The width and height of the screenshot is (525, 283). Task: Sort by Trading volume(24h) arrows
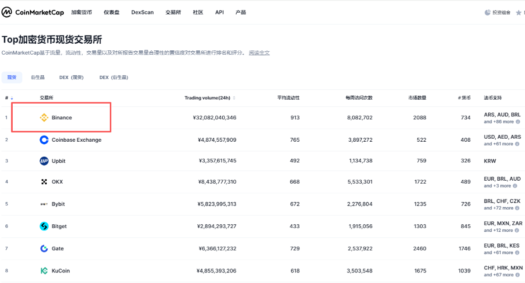pyautogui.click(x=234, y=98)
